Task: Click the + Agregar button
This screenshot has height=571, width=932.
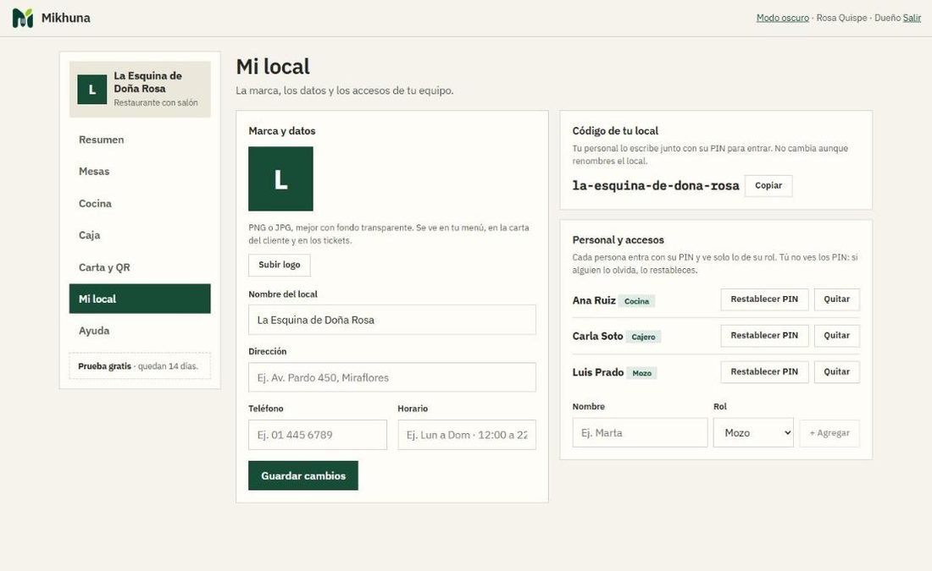Action: click(x=829, y=433)
